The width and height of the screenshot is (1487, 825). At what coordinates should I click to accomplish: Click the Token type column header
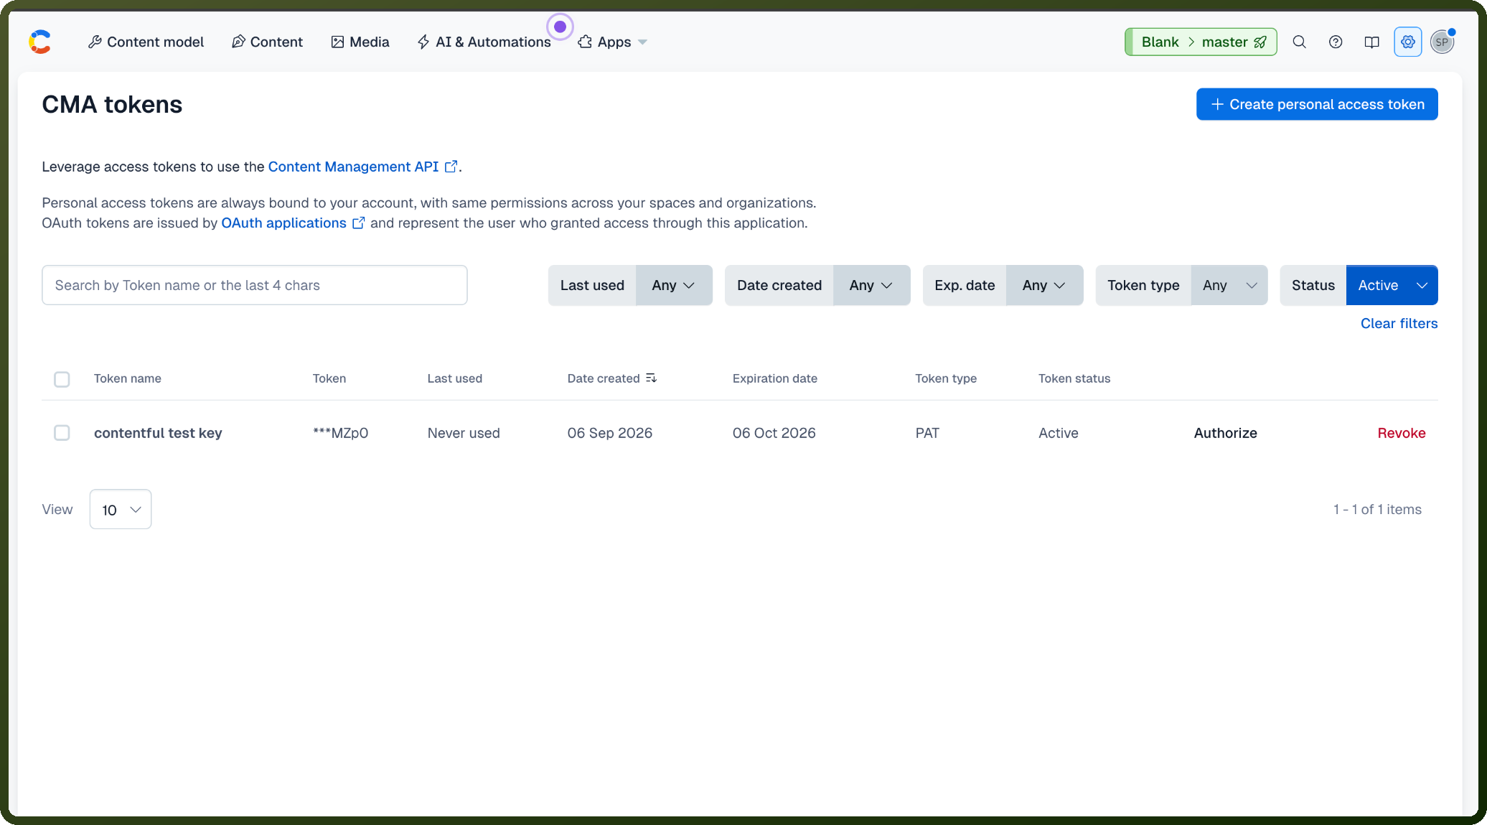(x=946, y=378)
